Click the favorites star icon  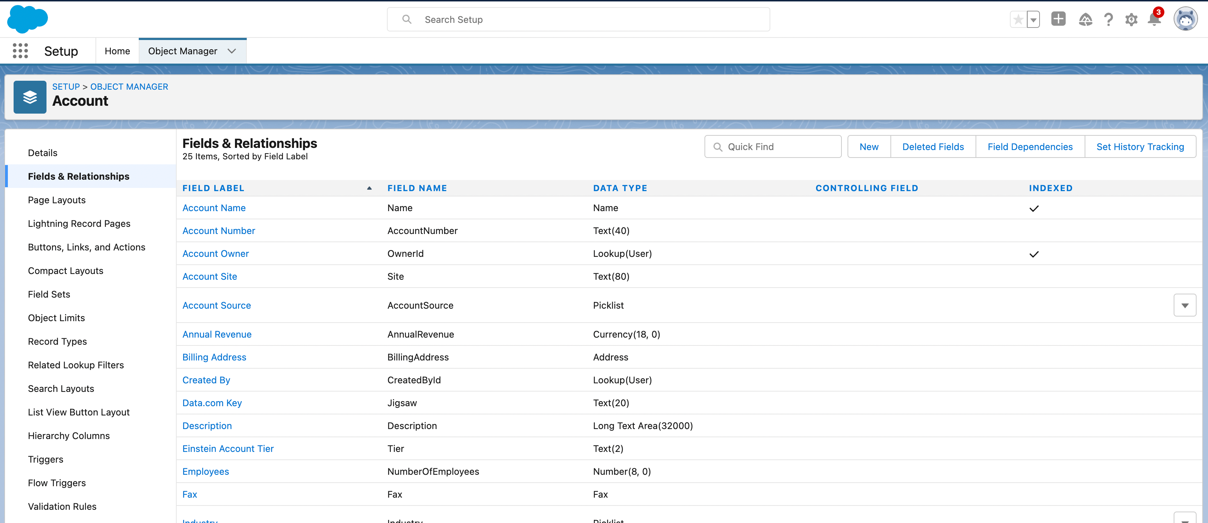click(x=1018, y=20)
